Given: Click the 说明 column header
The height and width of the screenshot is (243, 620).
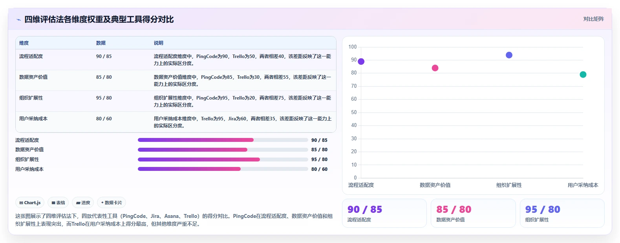Looking at the screenshot, I should [x=159, y=43].
